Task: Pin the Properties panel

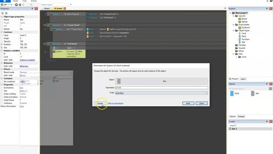Action: [x=32, y=9]
